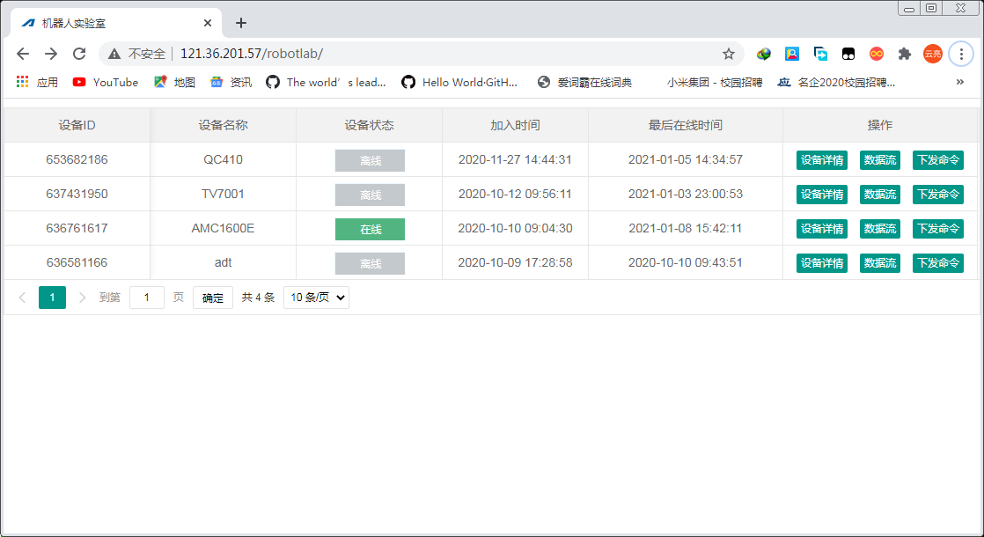Screen dimensions: 984x537
Task: Open Chrome three-dot menu
Action: click(960, 54)
